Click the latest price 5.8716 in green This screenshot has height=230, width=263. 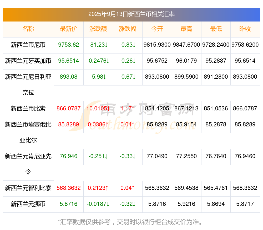pos(69,204)
